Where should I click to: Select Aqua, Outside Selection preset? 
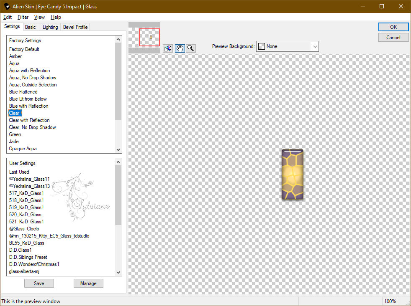(33, 84)
